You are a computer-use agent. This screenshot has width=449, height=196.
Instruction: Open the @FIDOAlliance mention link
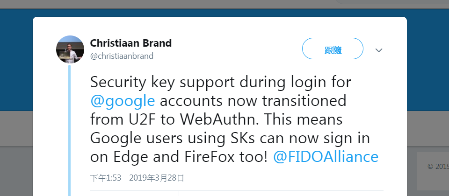326,157
